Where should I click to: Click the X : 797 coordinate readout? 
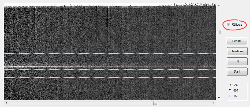[234, 85]
